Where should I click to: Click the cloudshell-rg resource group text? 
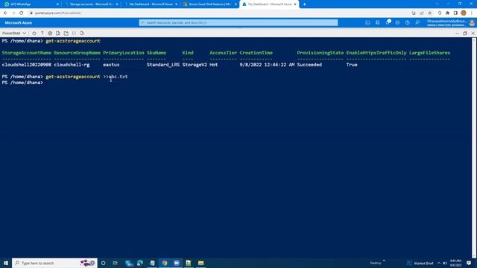pyautogui.click(x=72, y=65)
